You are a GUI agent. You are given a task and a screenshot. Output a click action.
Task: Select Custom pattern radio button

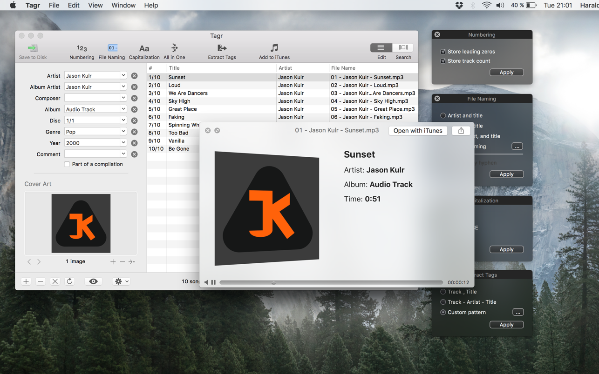(443, 312)
